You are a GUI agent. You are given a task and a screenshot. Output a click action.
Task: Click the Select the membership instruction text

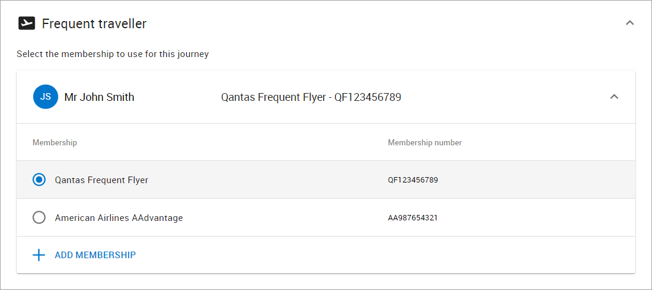[x=113, y=54]
